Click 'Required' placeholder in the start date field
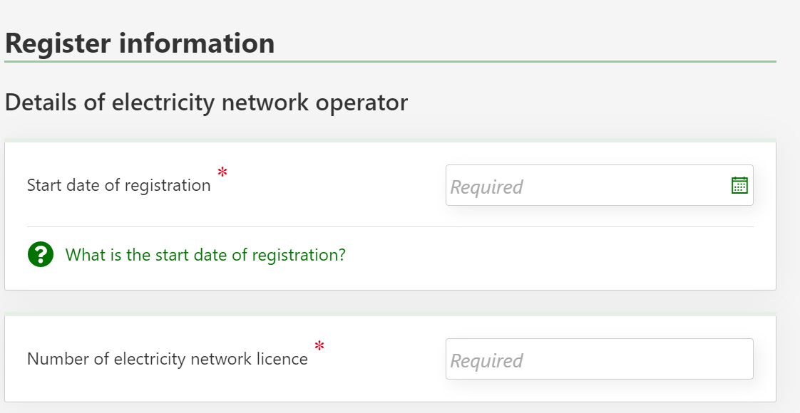800x413 pixels. 486,187
